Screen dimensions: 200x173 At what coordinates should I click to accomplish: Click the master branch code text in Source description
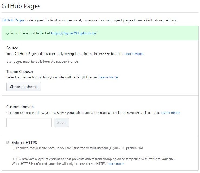click(x=104, y=54)
